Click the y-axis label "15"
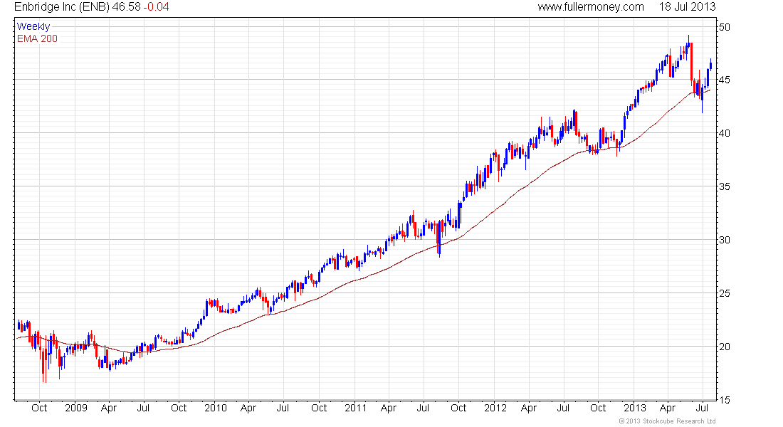The height and width of the screenshot is (427, 783). click(x=724, y=400)
